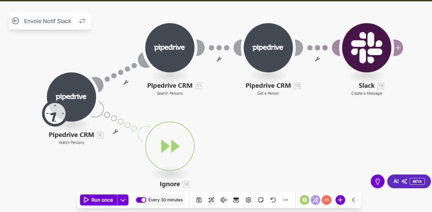Open the more options ellipsis menu
Viewport: 432px width, 212px height.
[285, 200]
